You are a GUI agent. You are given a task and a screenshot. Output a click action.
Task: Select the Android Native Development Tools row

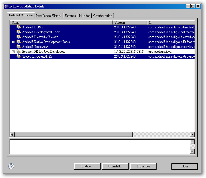(x=102, y=42)
